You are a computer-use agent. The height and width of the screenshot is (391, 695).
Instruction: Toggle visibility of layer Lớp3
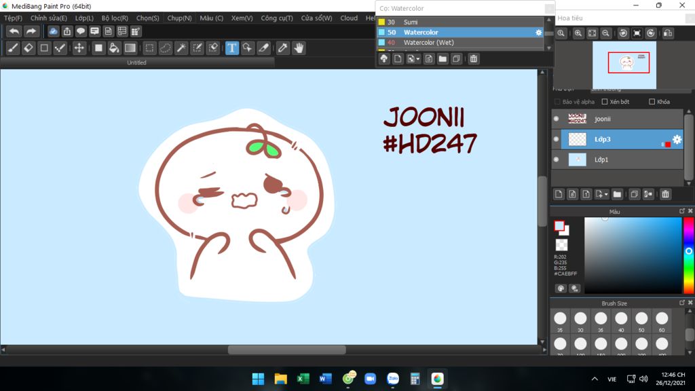(557, 139)
